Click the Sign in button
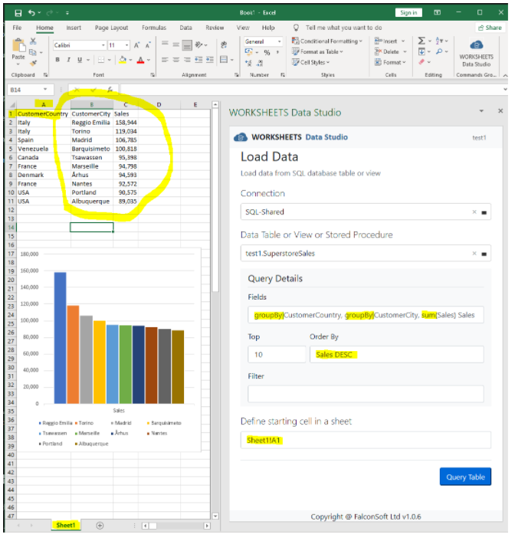Image resolution: width=515 pixels, height=538 pixels. coord(408,13)
